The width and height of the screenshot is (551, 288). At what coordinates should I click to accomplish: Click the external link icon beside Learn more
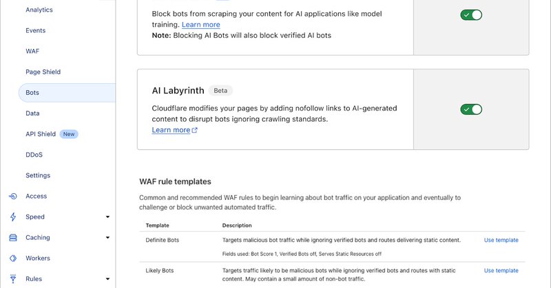pos(195,130)
